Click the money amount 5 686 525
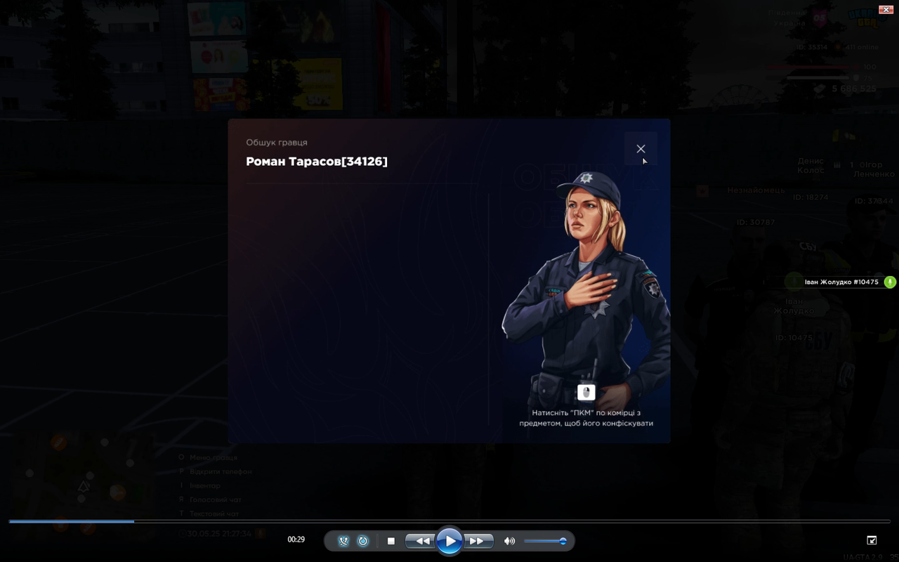Image resolution: width=899 pixels, height=562 pixels. point(854,89)
